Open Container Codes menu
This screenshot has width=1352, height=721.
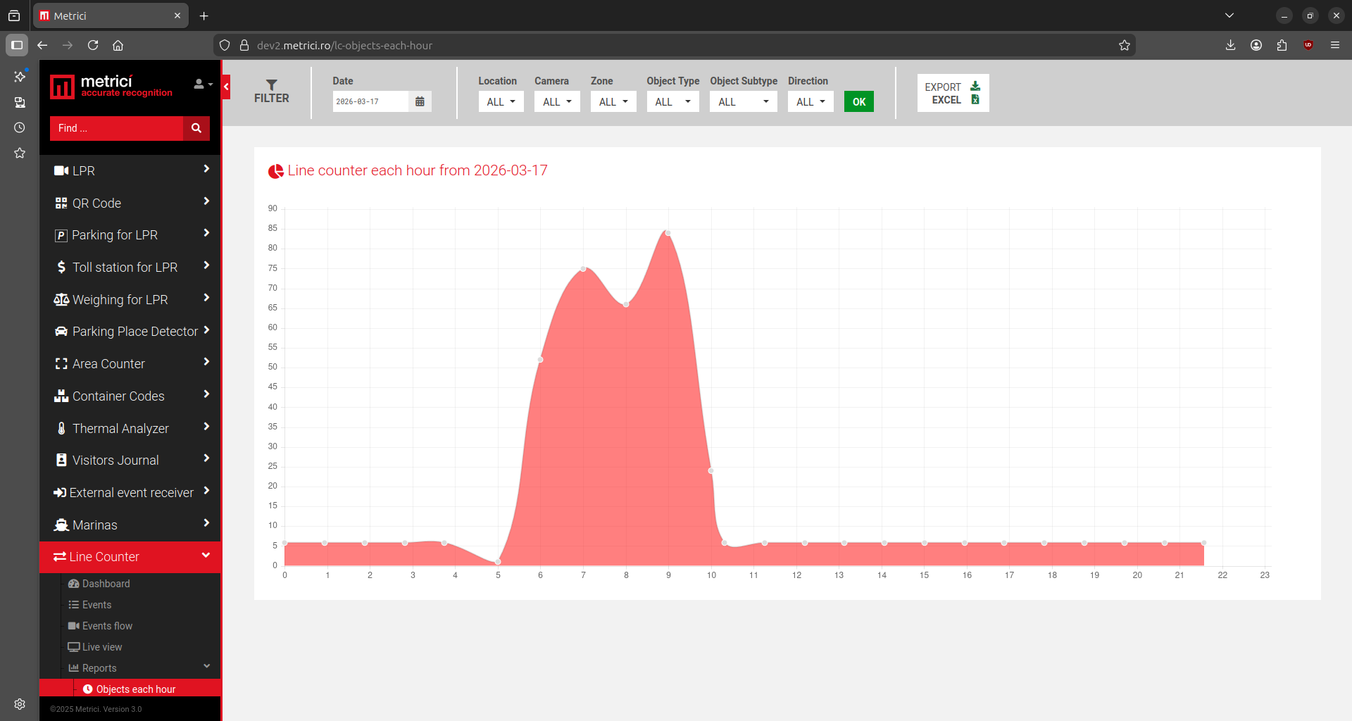131,396
